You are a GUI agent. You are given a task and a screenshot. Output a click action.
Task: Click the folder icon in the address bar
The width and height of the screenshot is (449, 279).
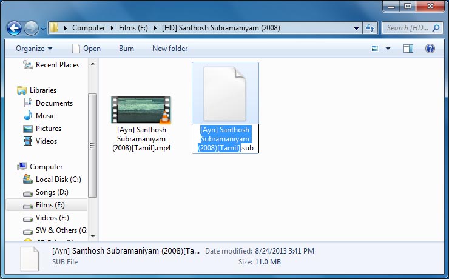pos(54,28)
